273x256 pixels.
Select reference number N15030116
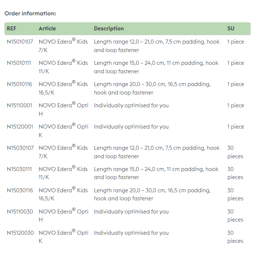pos(20,190)
